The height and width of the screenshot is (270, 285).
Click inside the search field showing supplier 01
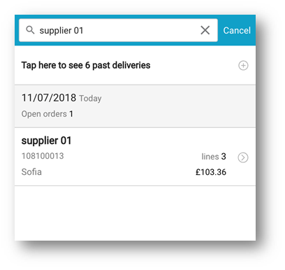tap(118, 30)
